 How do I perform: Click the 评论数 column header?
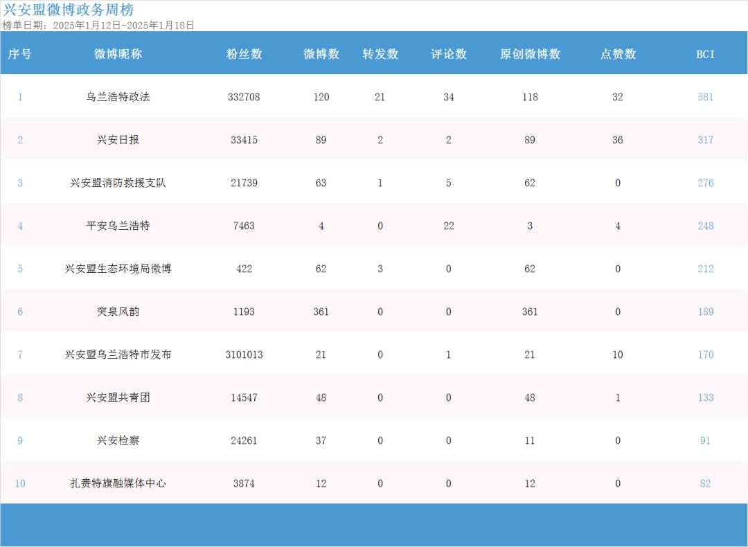449,54
